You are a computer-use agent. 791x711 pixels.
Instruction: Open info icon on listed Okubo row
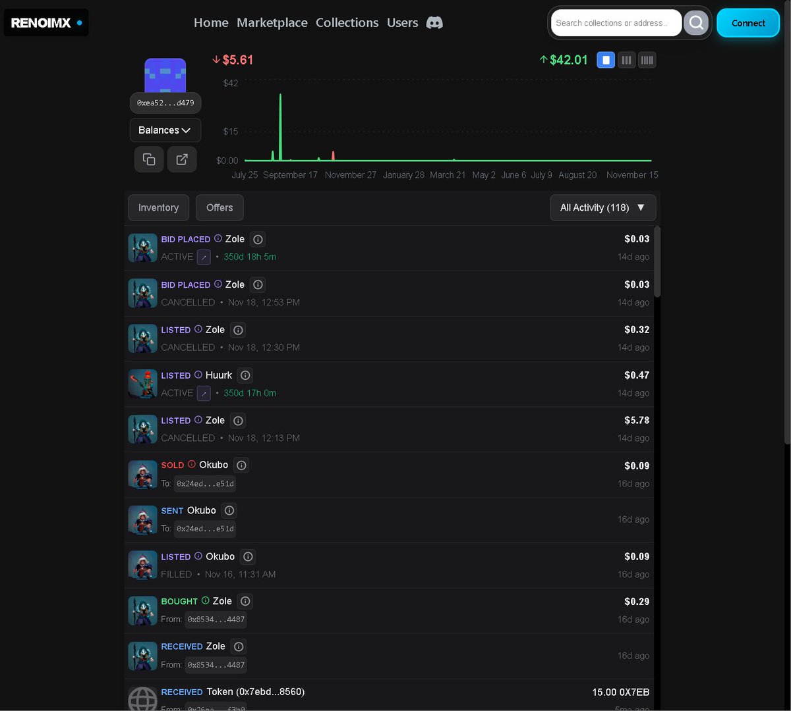(x=248, y=557)
